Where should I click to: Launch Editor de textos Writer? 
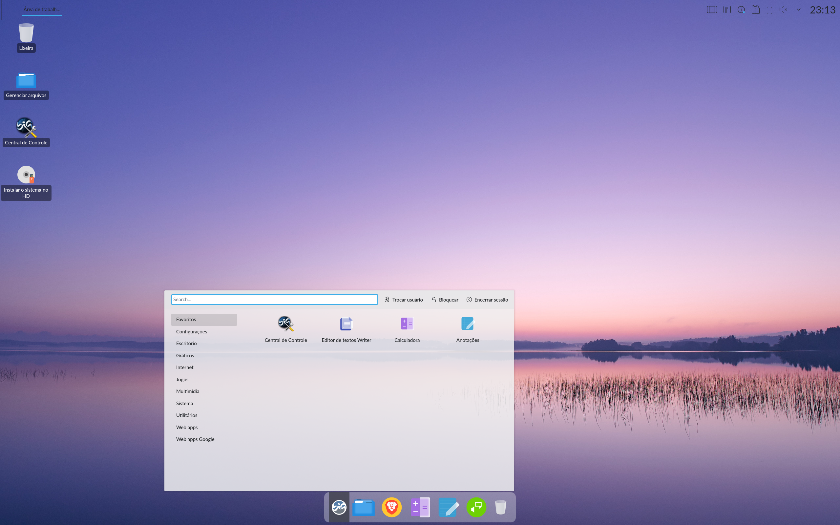click(x=346, y=329)
